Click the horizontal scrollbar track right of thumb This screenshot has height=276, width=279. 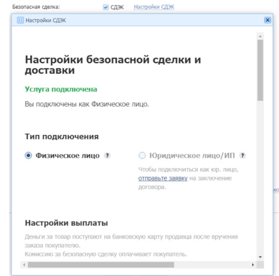(x=212, y=265)
